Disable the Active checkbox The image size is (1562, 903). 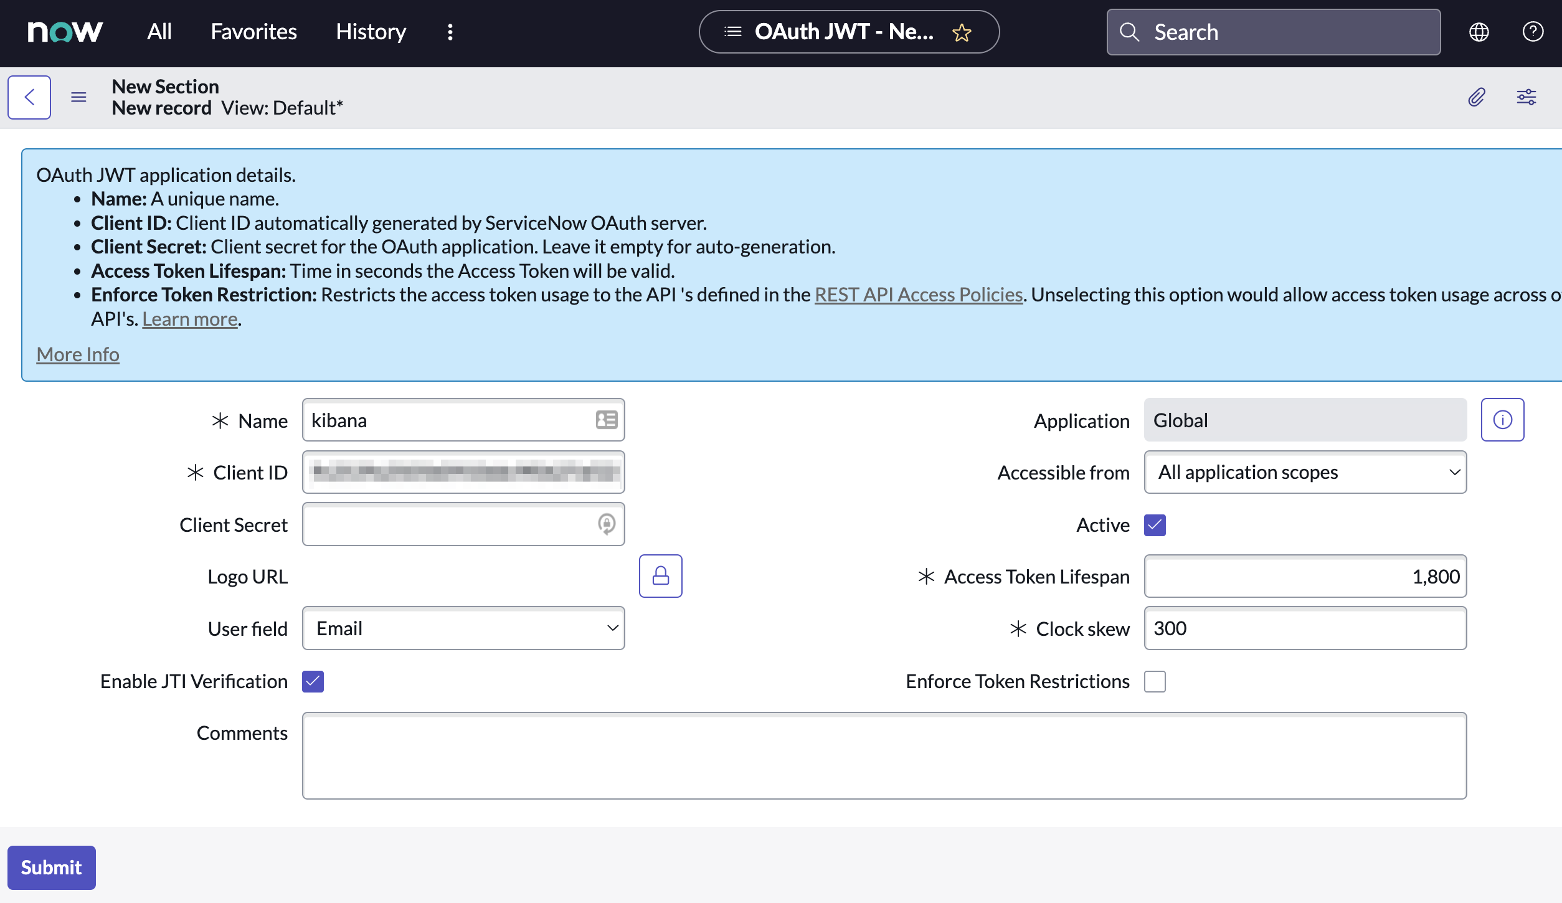1155,524
